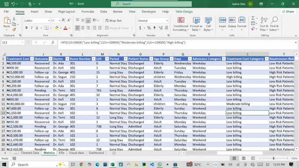
Task: Click the Clear eraser icon
Action: click(x=253, y=29)
